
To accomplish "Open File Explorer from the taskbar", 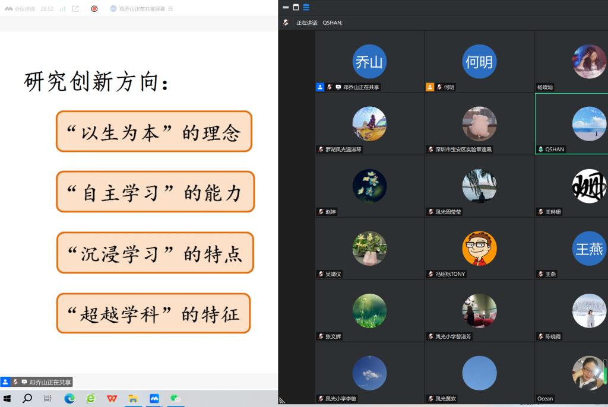I will coord(133,399).
